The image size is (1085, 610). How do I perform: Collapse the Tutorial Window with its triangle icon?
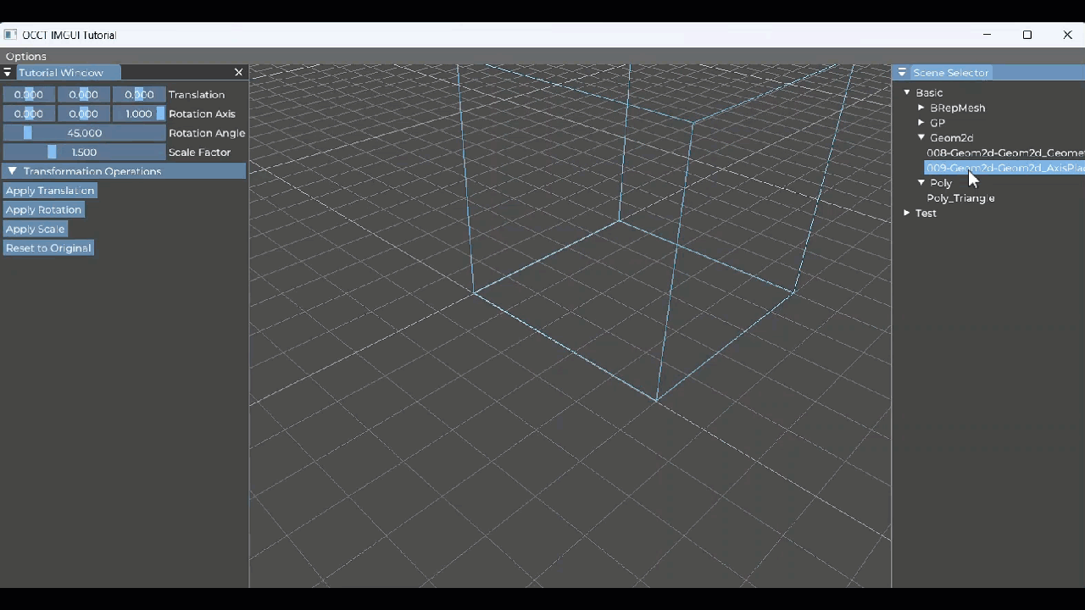pyautogui.click(x=8, y=73)
